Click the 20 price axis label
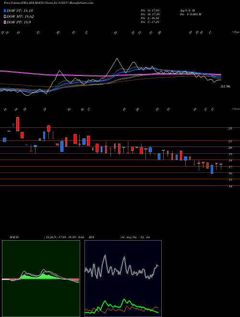The height and width of the screenshot is (317, 240). [230, 148]
